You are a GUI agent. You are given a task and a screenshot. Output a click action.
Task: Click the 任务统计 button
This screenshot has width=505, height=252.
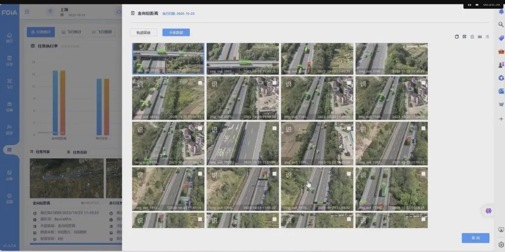pos(41,32)
